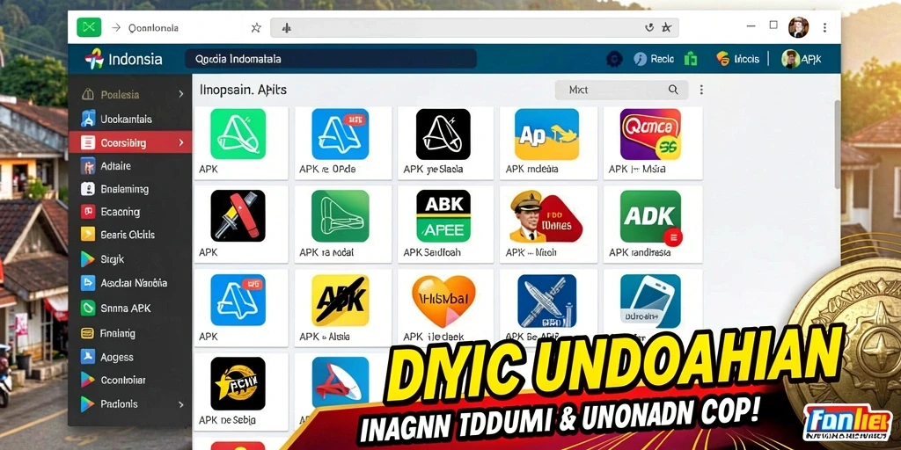This screenshot has width=901, height=450.
Task: Select Coonlroiar in the sidebar
Action: coord(130,380)
